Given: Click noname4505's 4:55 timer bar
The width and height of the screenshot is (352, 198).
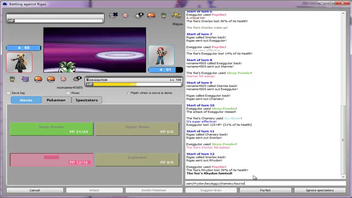Looking at the screenshot, I should pos(23,48).
